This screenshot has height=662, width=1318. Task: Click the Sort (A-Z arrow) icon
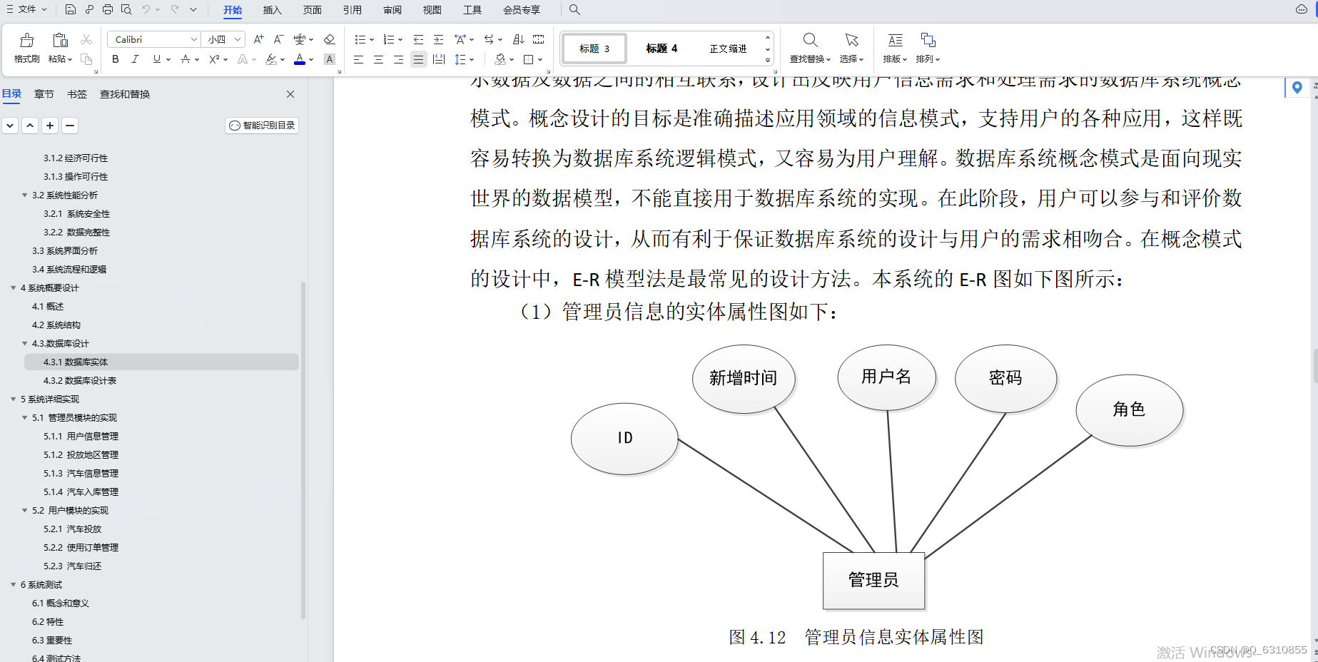coord(519,39)
